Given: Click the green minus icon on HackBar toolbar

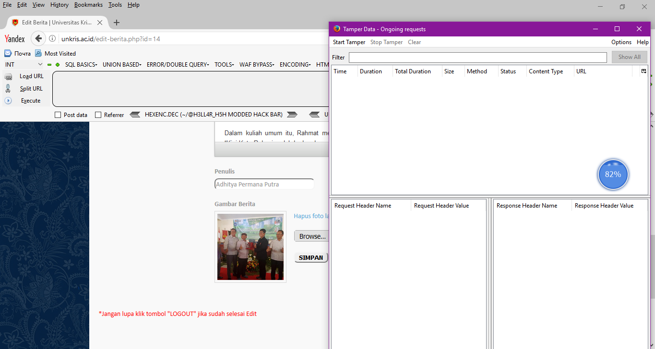Looking at the screenshot, I should click(49, 65).
